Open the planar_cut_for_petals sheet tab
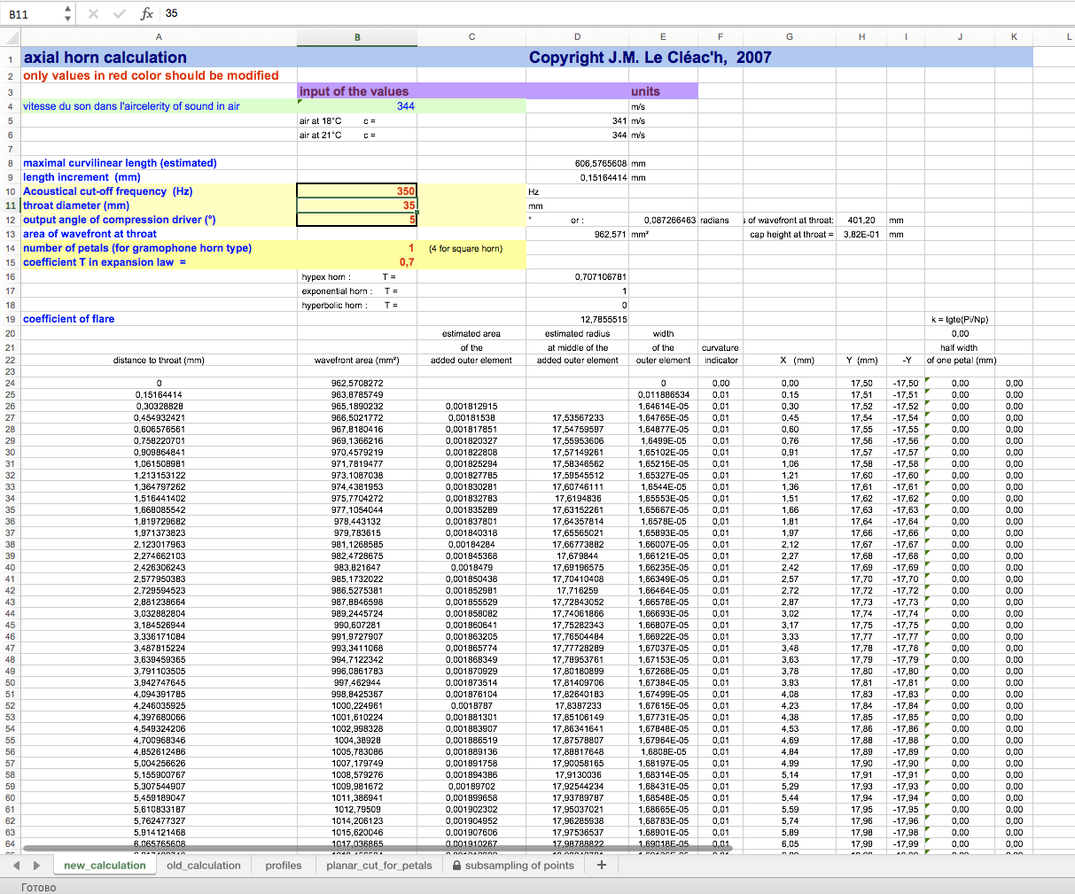Screen dimensions: 1075x894 (x=378, y=866)
